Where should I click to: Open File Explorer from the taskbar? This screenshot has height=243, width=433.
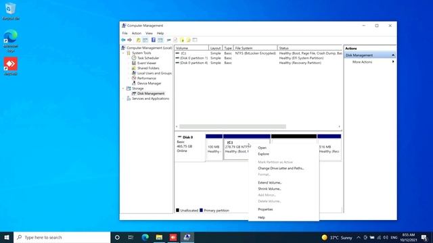coord(159,237)
